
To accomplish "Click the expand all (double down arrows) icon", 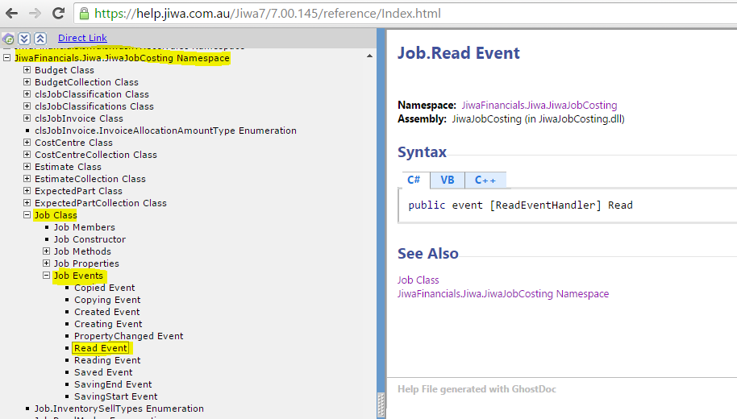I will [x=24, y=39].
